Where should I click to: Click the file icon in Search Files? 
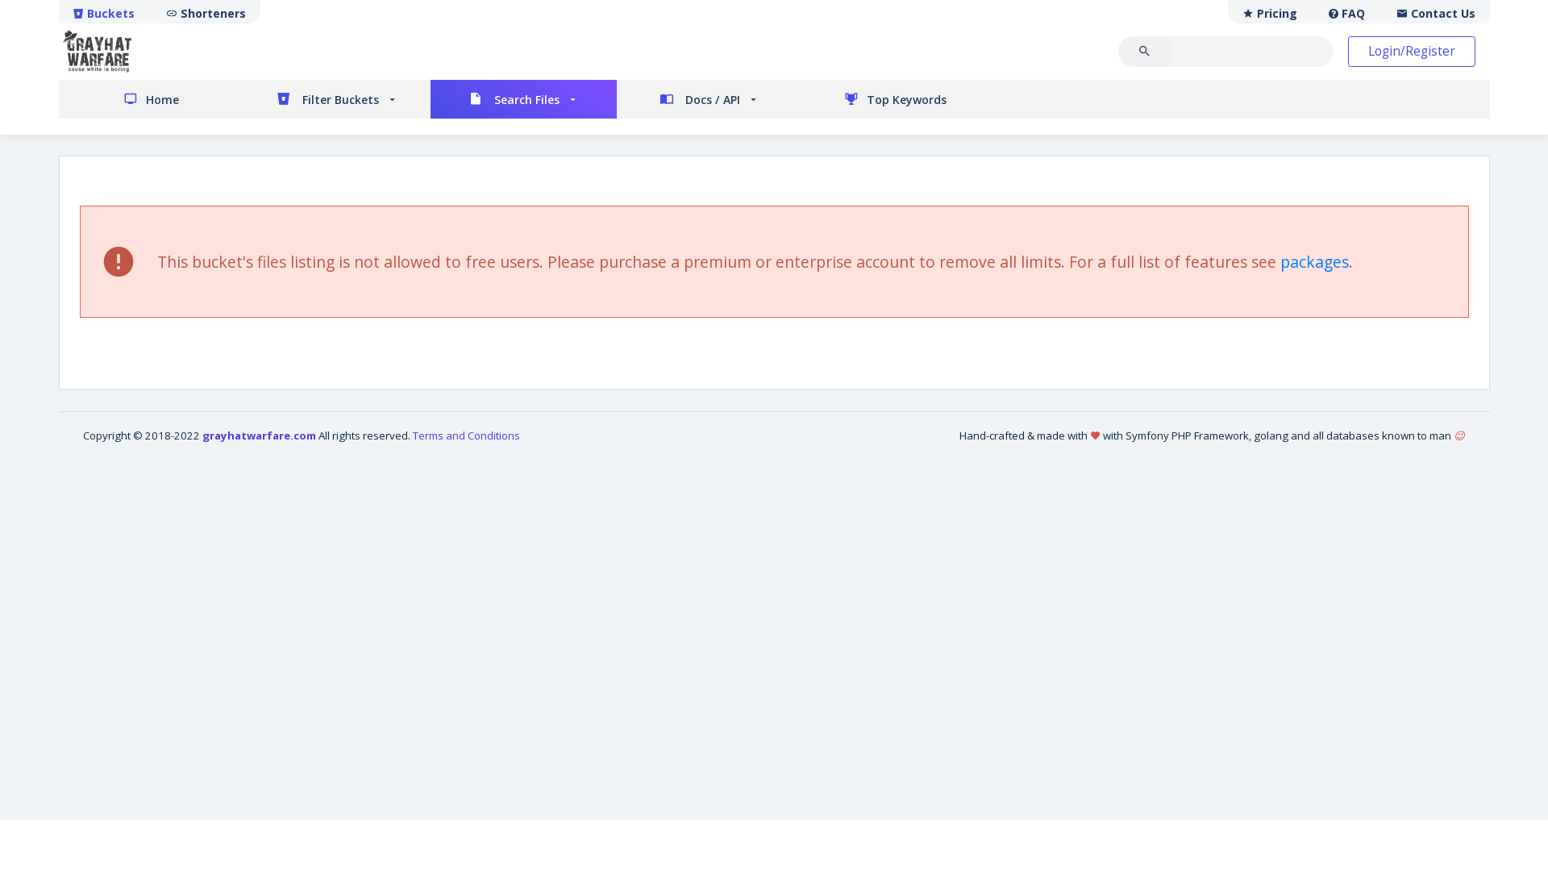coord(476,98)
